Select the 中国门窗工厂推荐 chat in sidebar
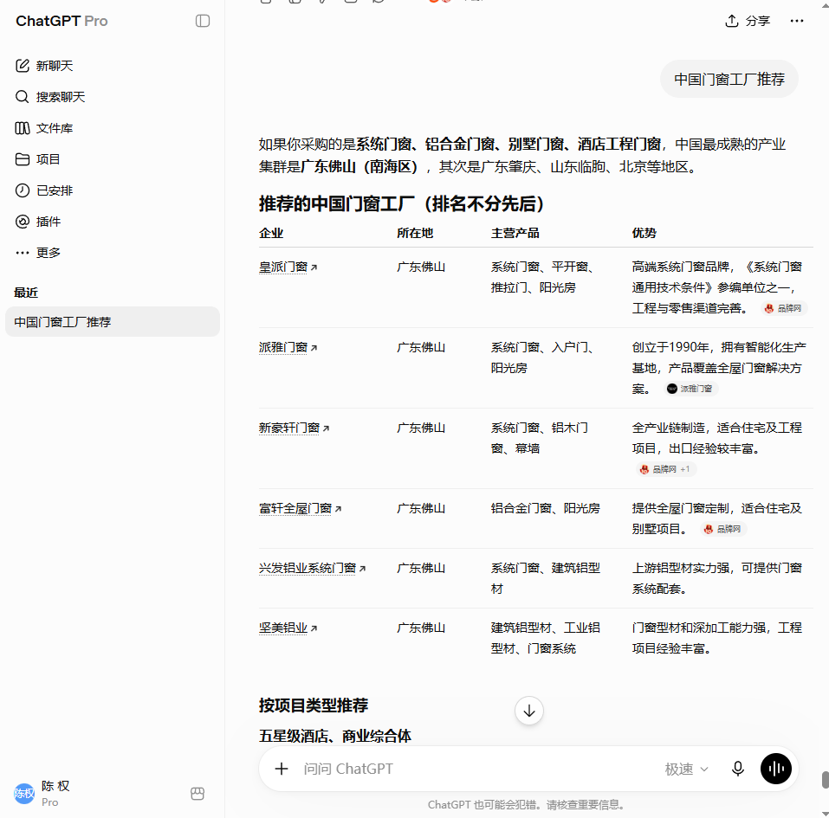 (113, 322)
